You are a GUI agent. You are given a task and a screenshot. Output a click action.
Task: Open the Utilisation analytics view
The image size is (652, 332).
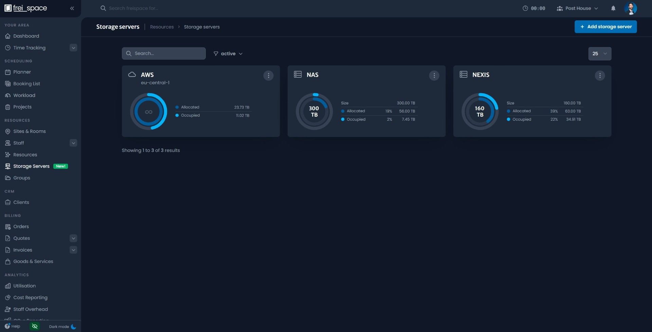click(24, 286)
